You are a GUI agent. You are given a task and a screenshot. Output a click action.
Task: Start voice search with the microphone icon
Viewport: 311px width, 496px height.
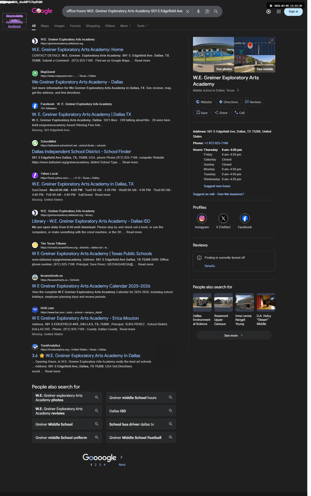coord(198,11)
